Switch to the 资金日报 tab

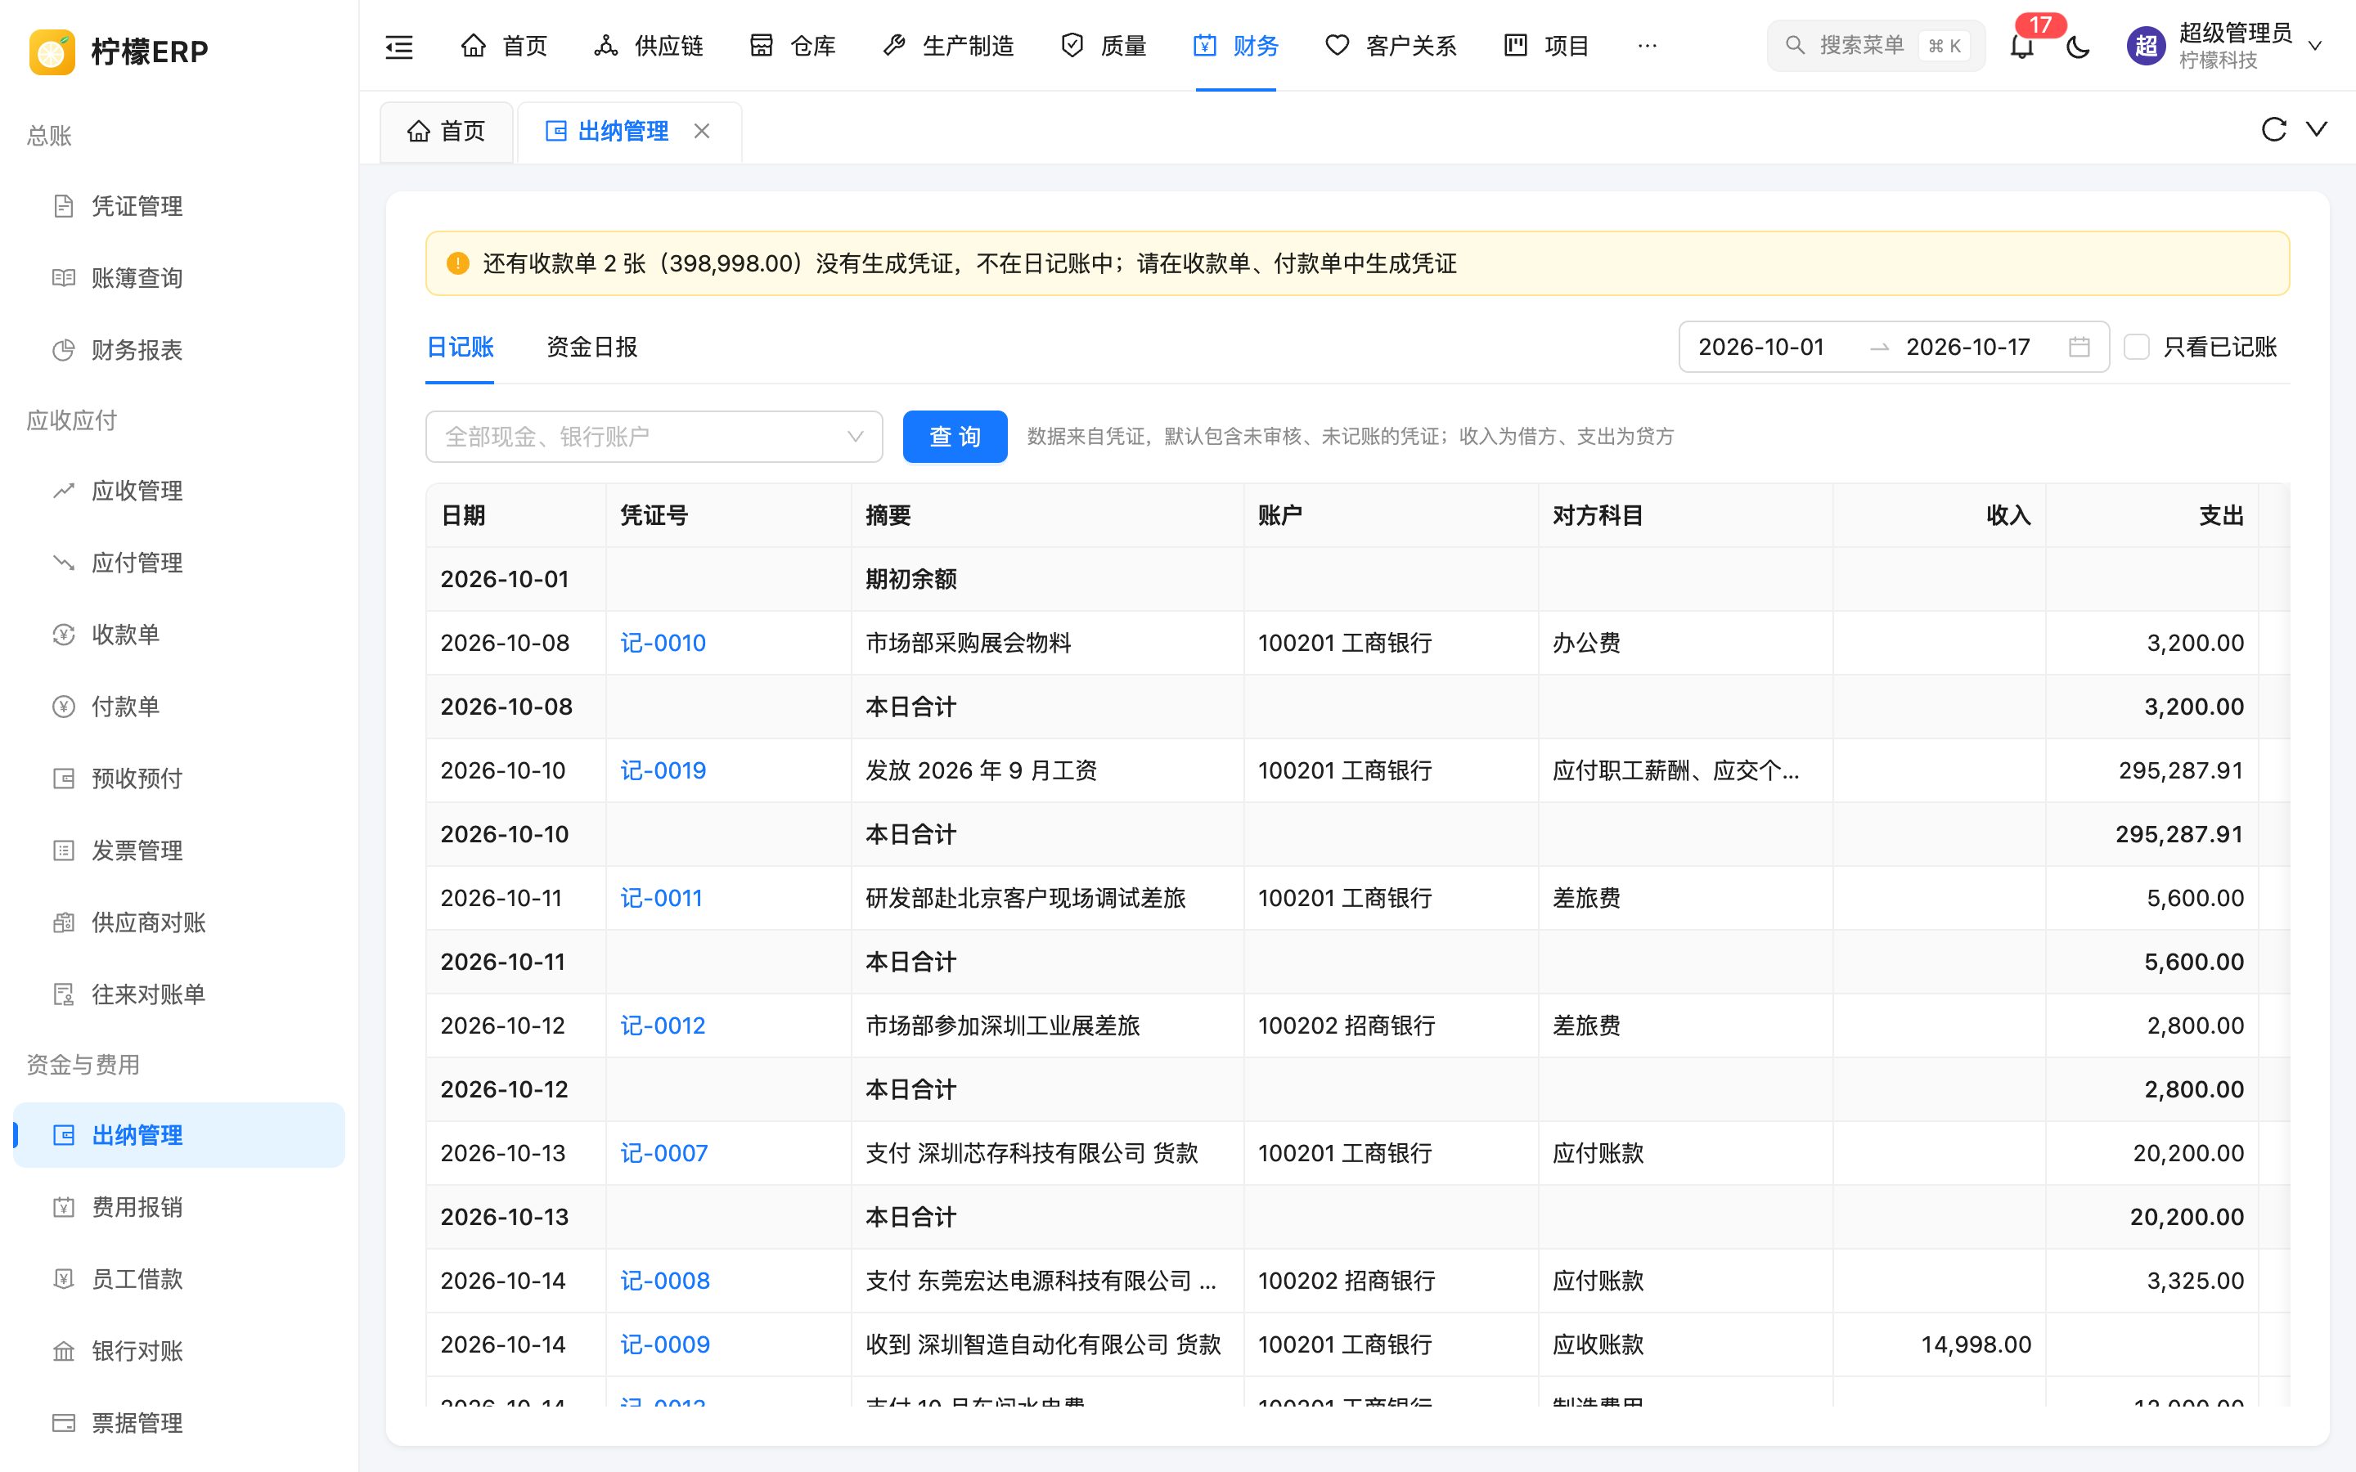(591, 348)
